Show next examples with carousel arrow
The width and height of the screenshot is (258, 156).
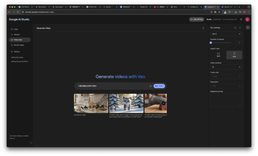pyautogui.click(x=163, y=103)
